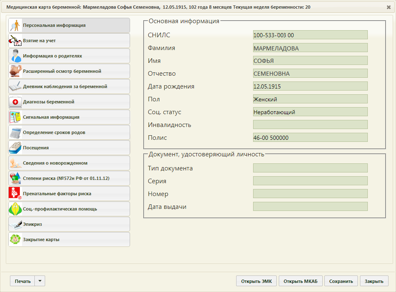Screen dimensions: 396x292
Task: Click the empty Инвалидность field
Action: [x=310, y=125]
